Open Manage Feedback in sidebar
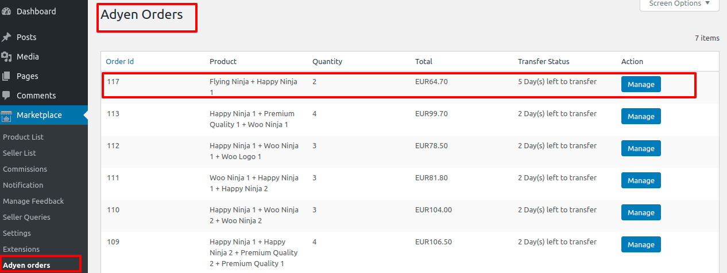This screenshot has height=273, width=727. pyautogui.click(x=33, y=201)
